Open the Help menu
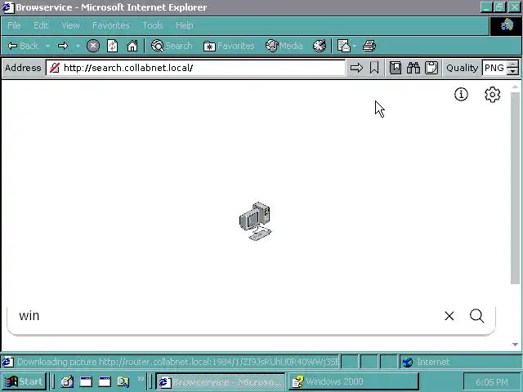Viewport: 523px width, 392px height. 184,25
